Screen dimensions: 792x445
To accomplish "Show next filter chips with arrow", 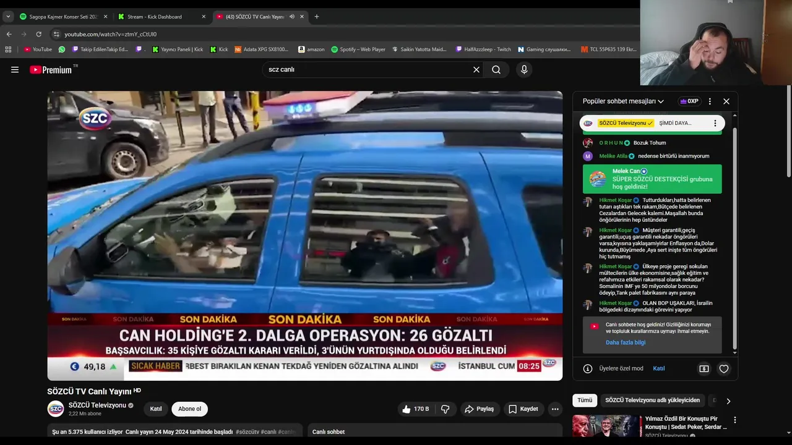I will coord(728,401).
